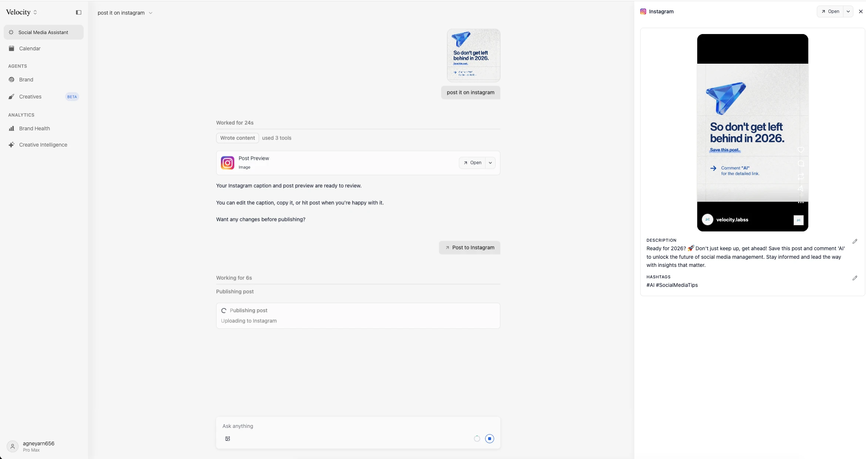Click the 'post it on instagram' message bubble

coord(471,93)
